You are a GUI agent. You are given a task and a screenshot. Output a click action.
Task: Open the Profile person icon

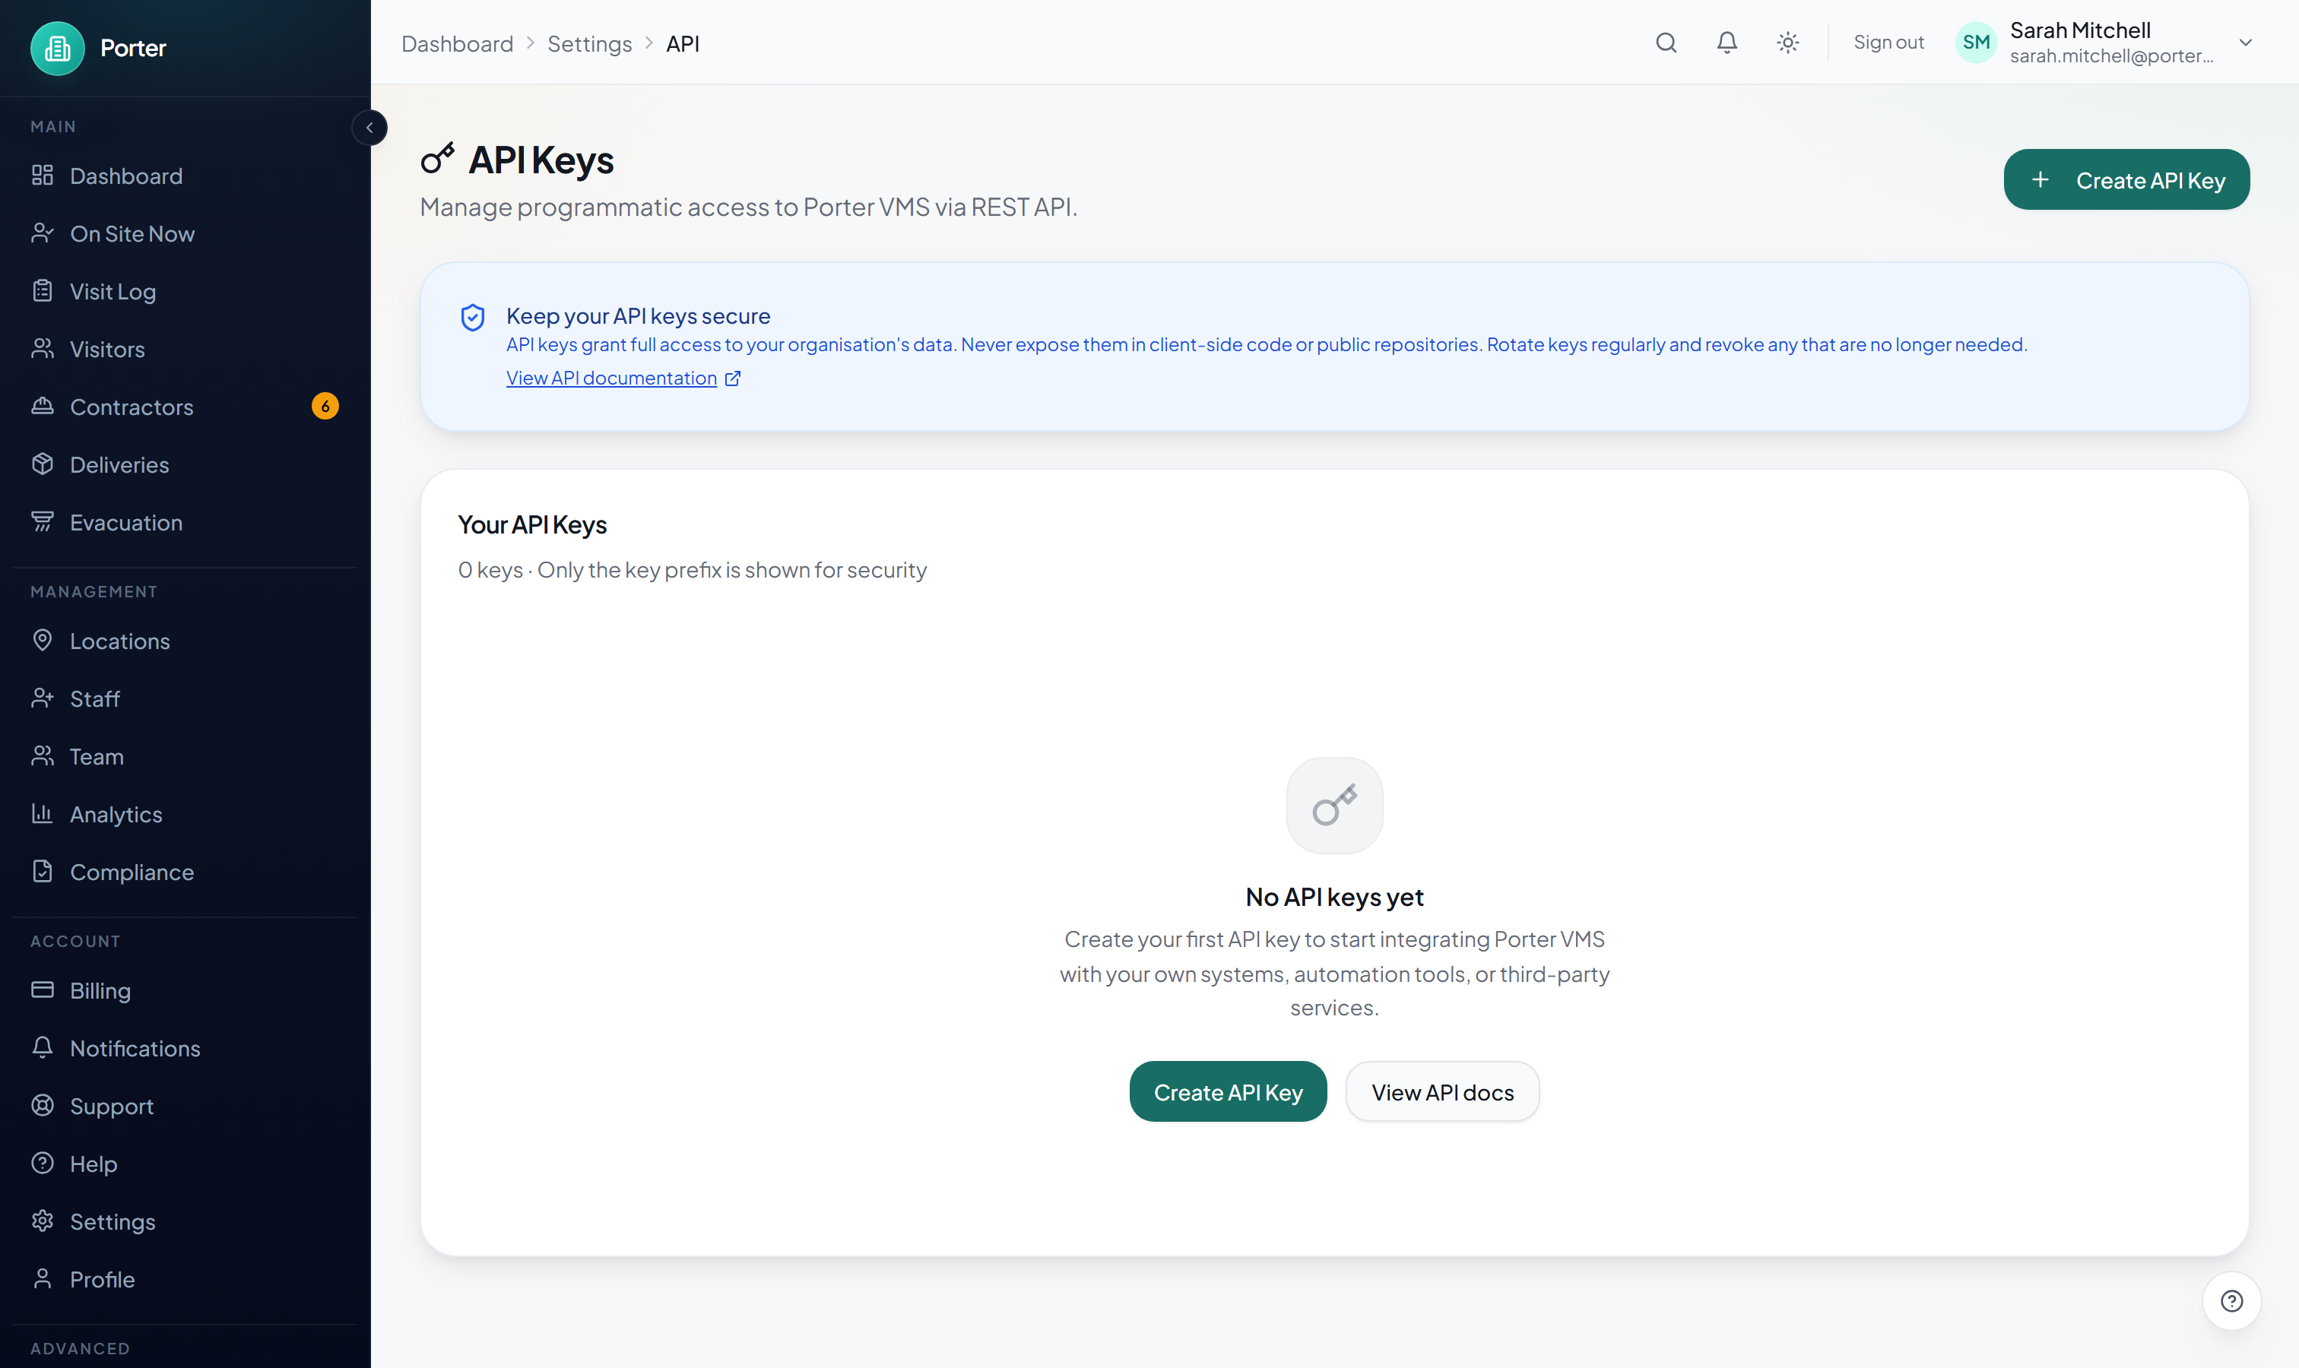click(x=43, y=1278)
